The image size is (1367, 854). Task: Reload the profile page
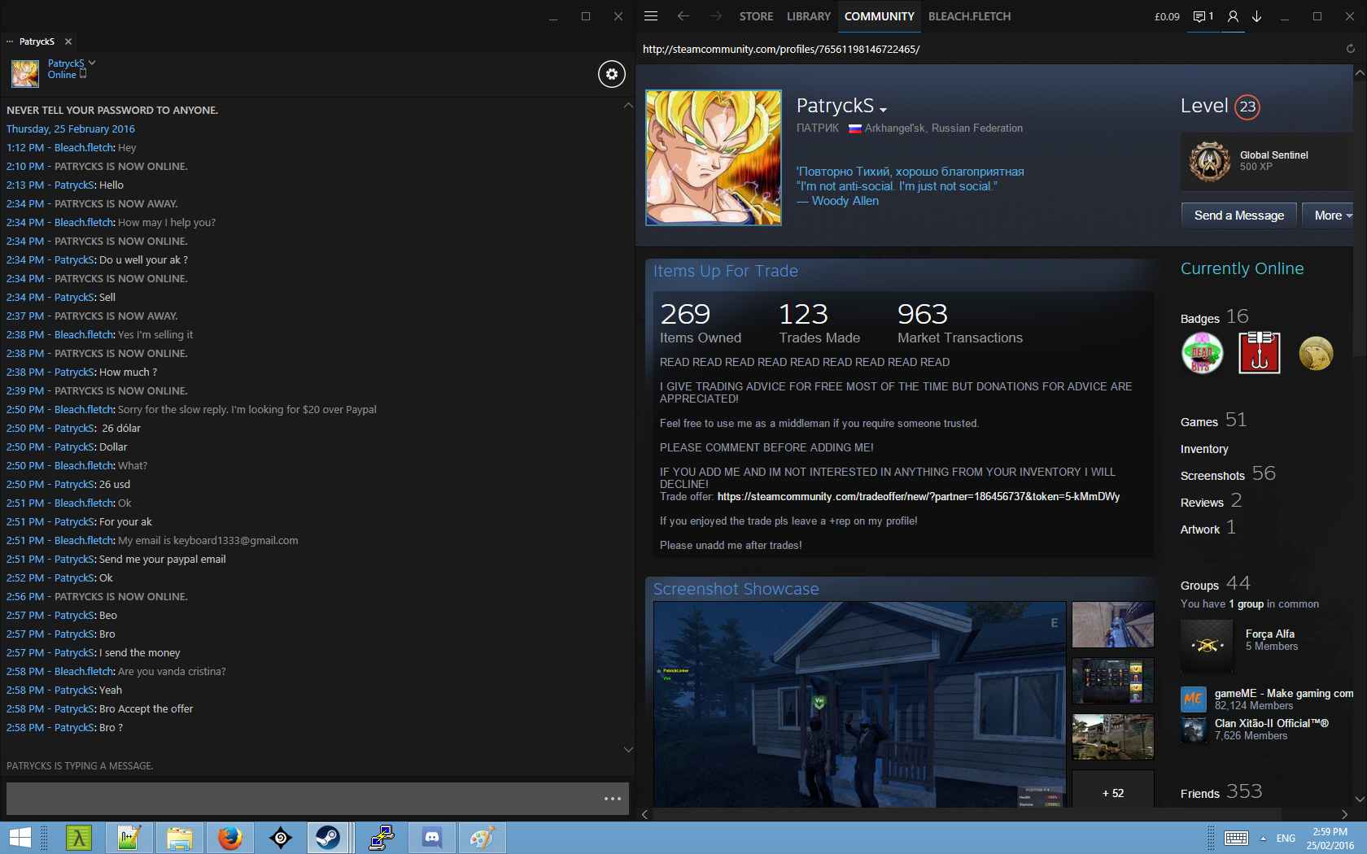pyautogui.click(x=1351, y=49)
